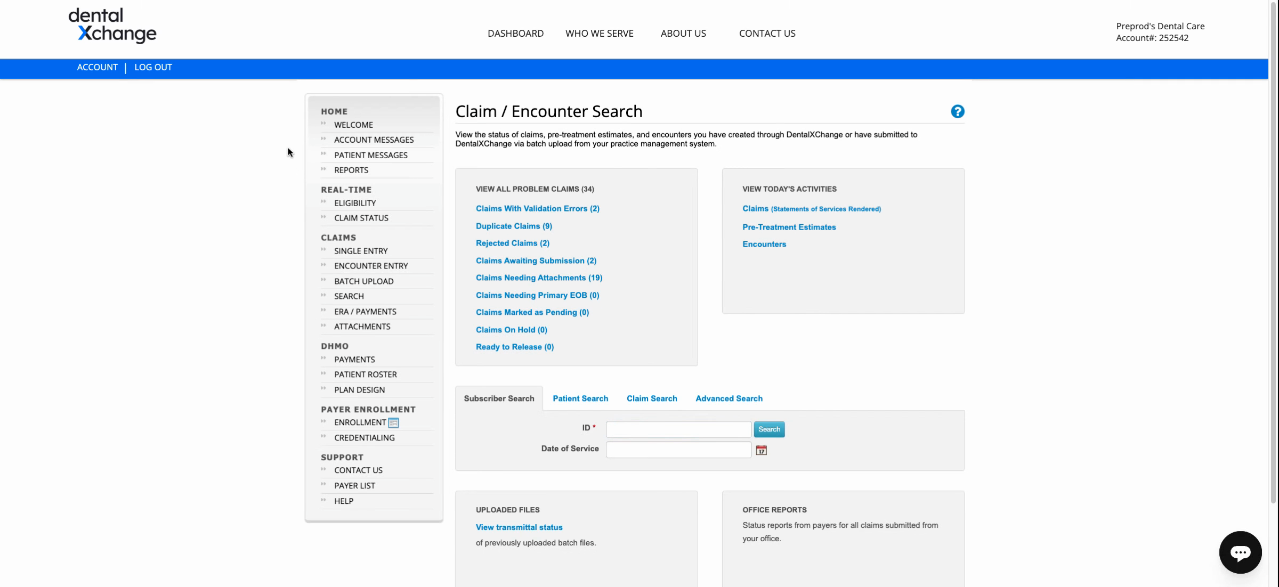Click the Enrollment list icon in sidebar
Screen dimensions: 1279x587
point(393,422)
